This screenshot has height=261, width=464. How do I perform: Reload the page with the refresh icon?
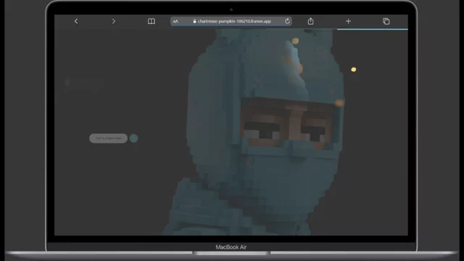287,21
